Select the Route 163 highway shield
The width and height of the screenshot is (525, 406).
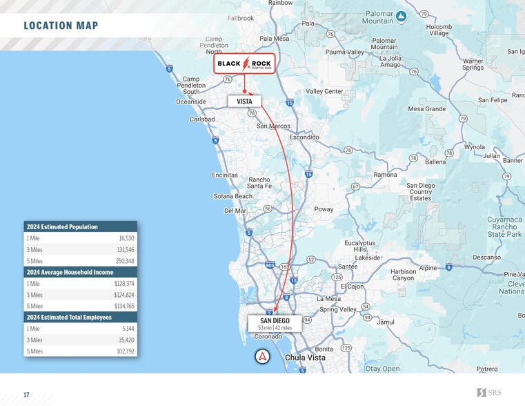click(x=285, y=267)
